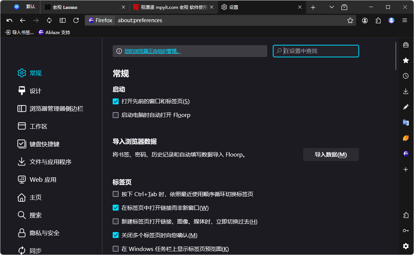Image resolution: width=414 pixels, height=255 pixels.
Task: Go forward one page
Action: pyautogui.click(x=36, y=20)
